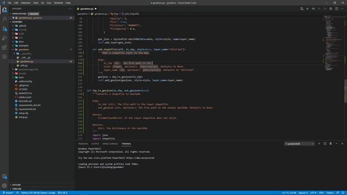Close the terminal panel
The width and height of the screenshot is (347, 195).
[x=342, y=144]
